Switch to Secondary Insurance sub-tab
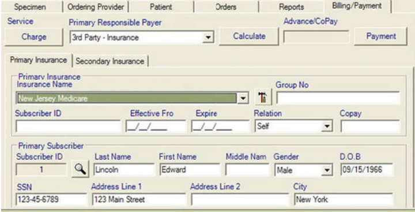 (x=110, y=61)
